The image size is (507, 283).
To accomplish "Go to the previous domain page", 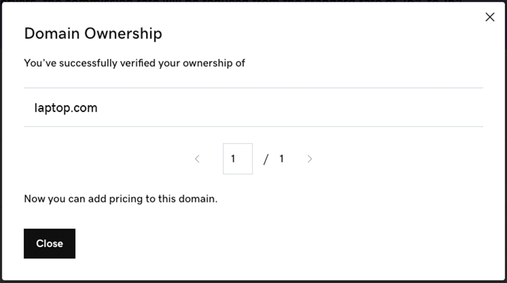I will pyautogui.click(x=197, y=159).
